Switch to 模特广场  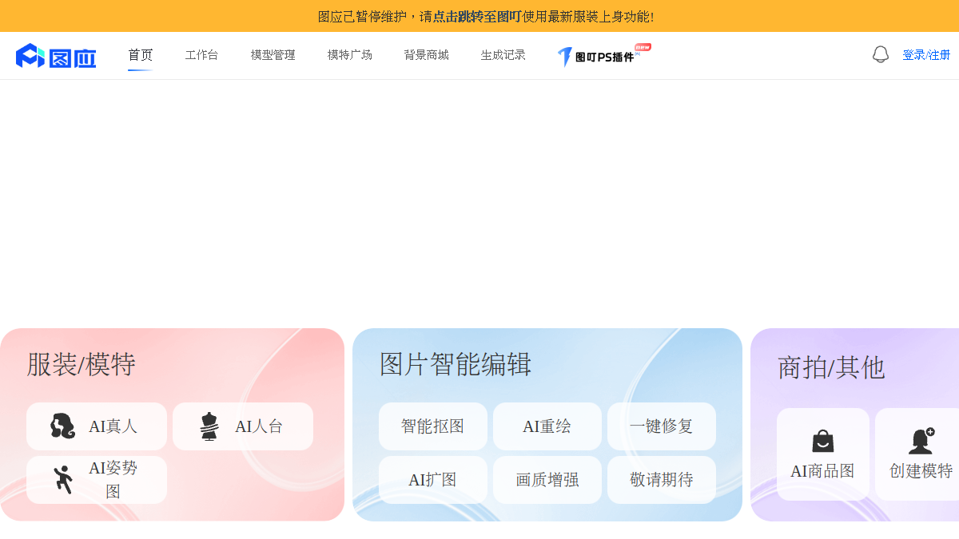(x=350, y=55)
